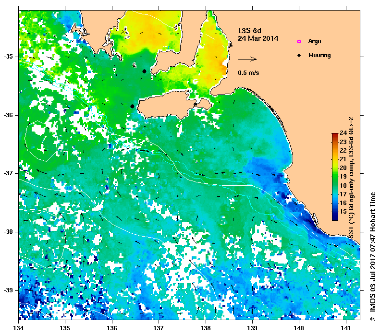The image size is (380, 336).
Task: Click the colorbar value 15
Action: tap(343, 212)
